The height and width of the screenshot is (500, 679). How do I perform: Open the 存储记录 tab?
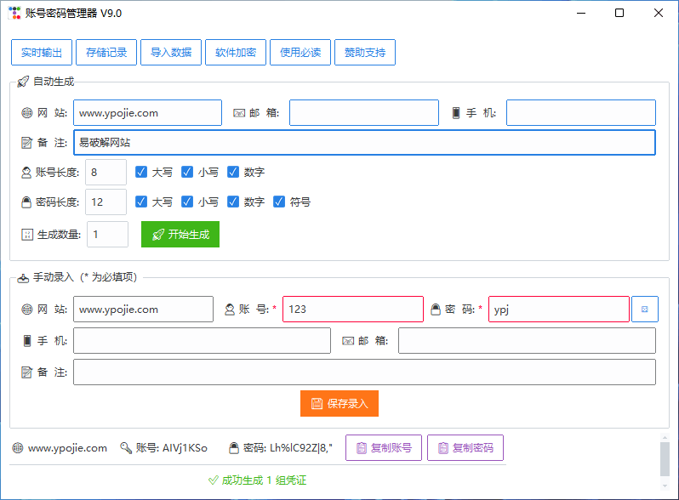(x=106, y=53)
